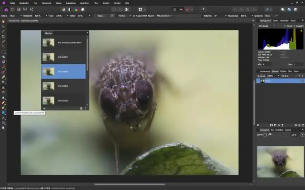Toggle the Ebene checkbox in histogram panel

pyautogui.click(x=285, y=26)
